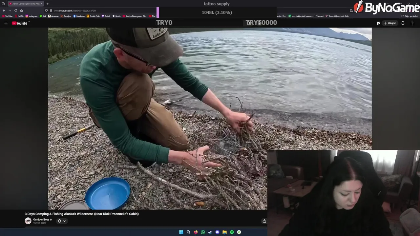Click the picture-in-picture icon in address bar
This screenshot has width=420, height=236.
coord(351,10)
